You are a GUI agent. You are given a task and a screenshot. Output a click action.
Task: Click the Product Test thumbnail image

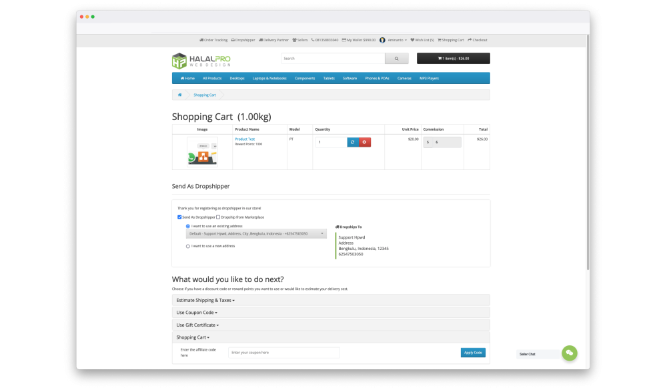tap(202, 152)
